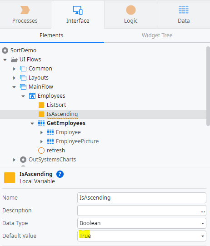The height and width of the screenshot is (246, 210).
Task: Select the SortDemo tree root
Action: pos(23,50)
